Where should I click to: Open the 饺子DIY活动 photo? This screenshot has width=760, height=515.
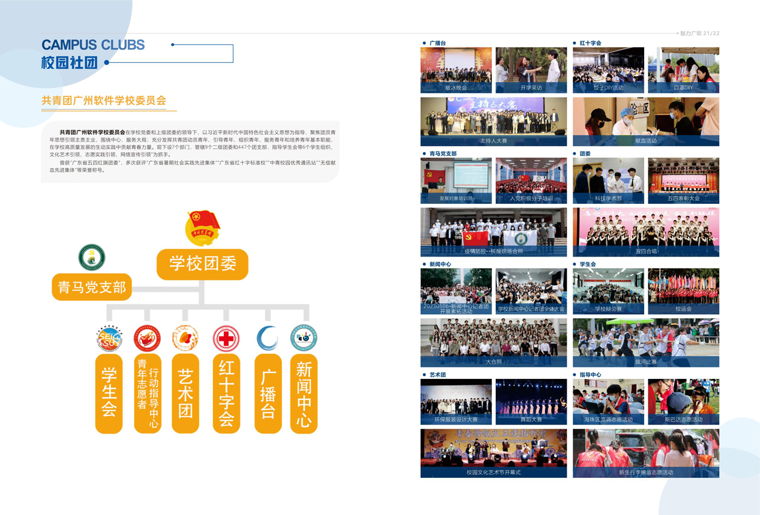609,70
